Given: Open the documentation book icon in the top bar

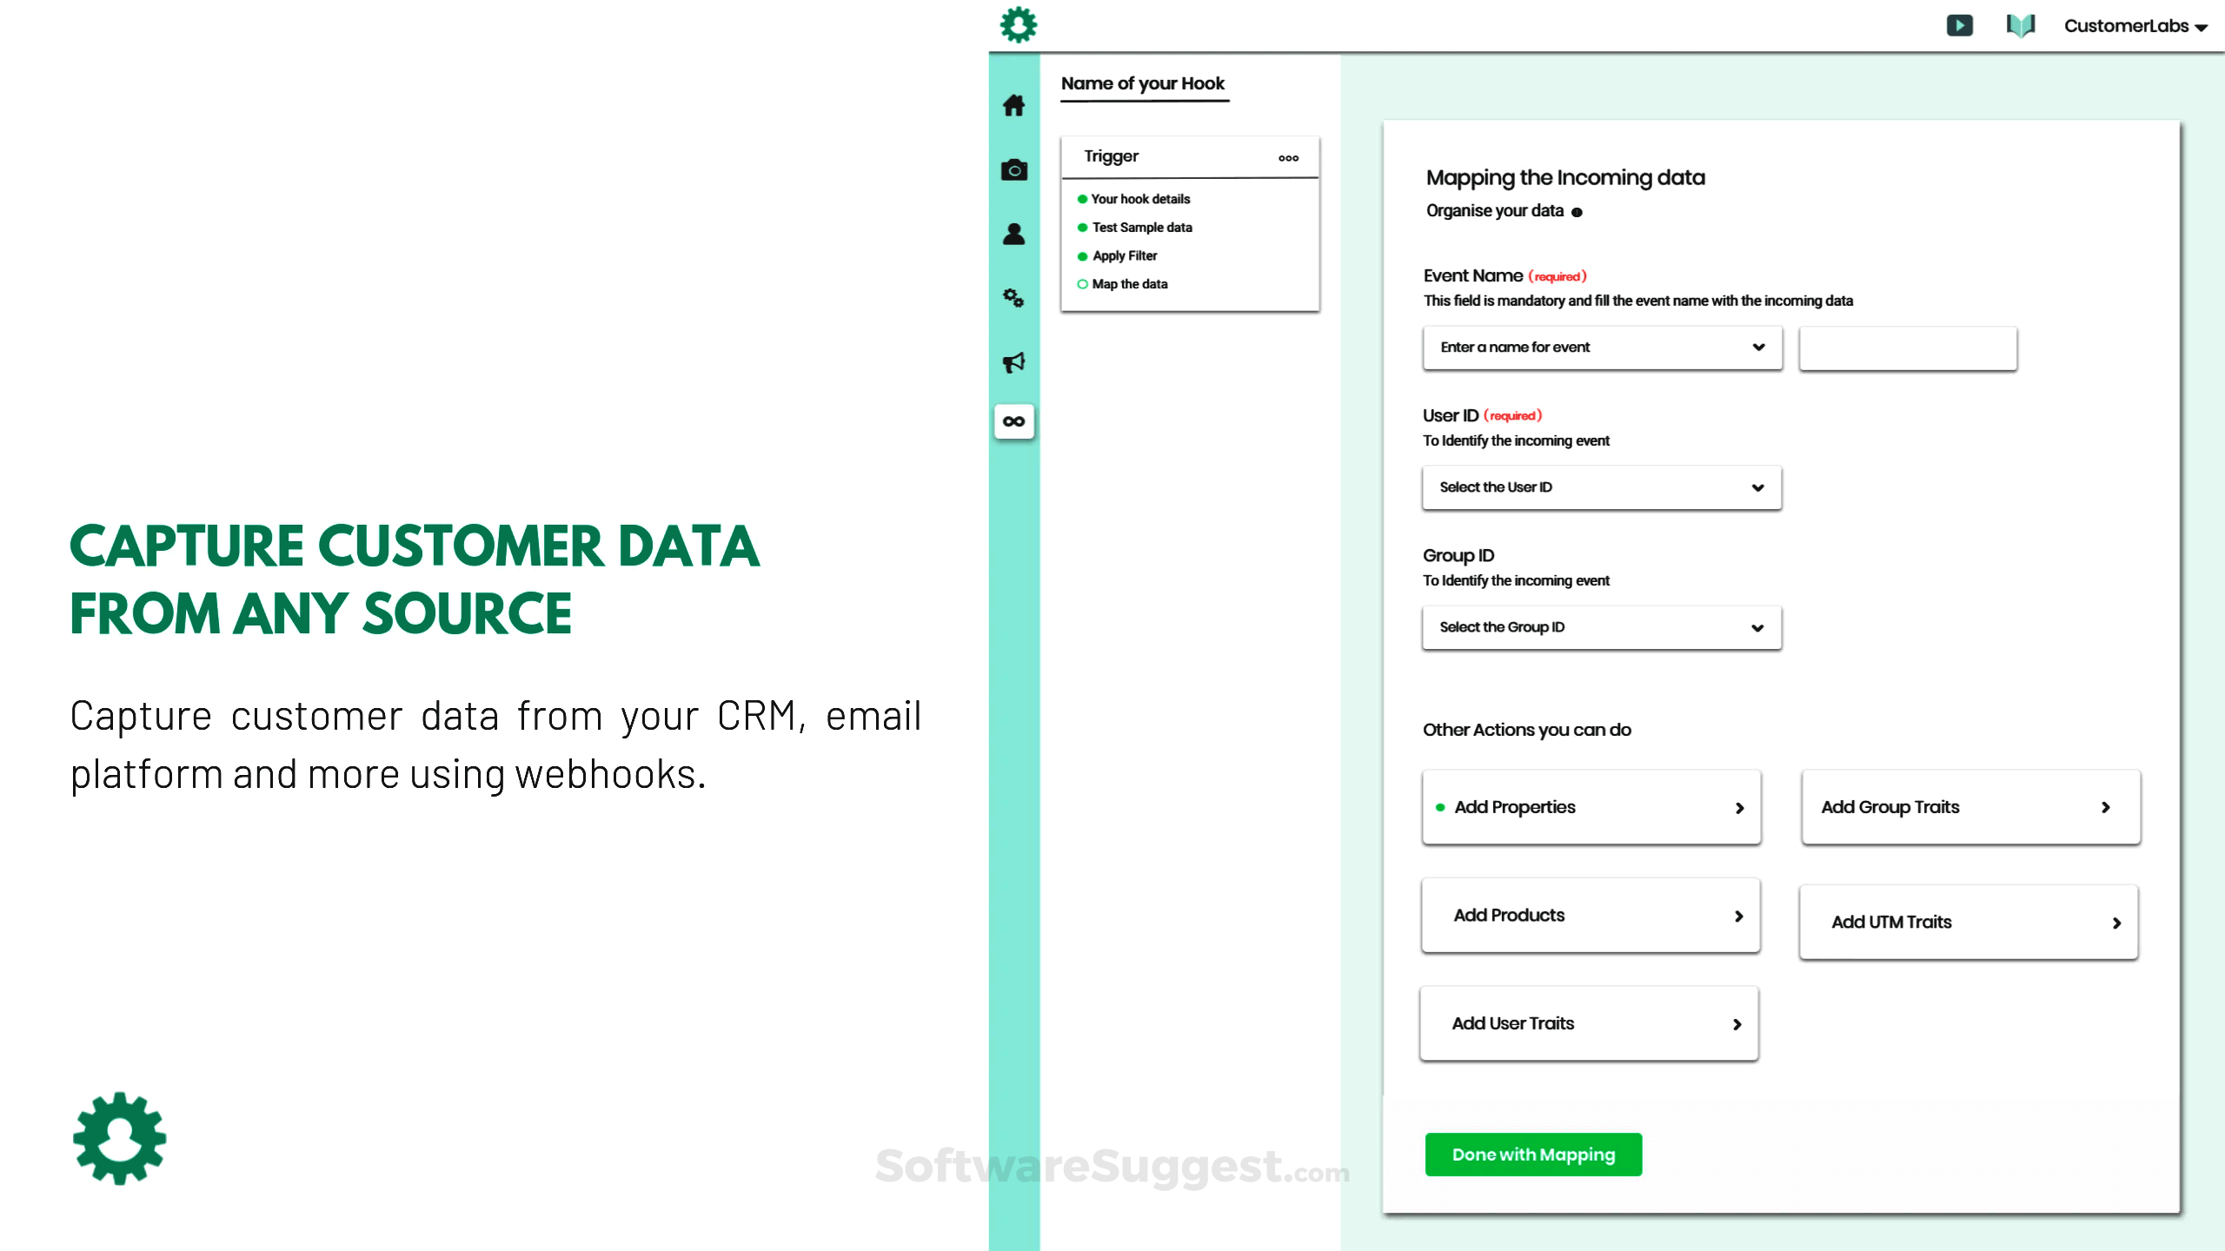Looking at the screenshot, I should [2020, 25].
